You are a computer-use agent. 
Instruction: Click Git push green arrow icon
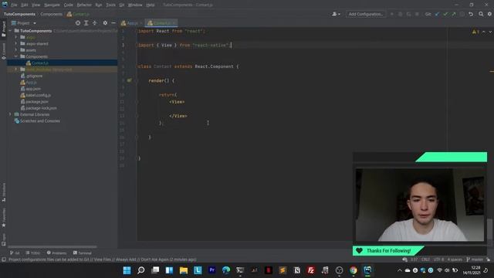pyautogui.click(x=454, y=14)
